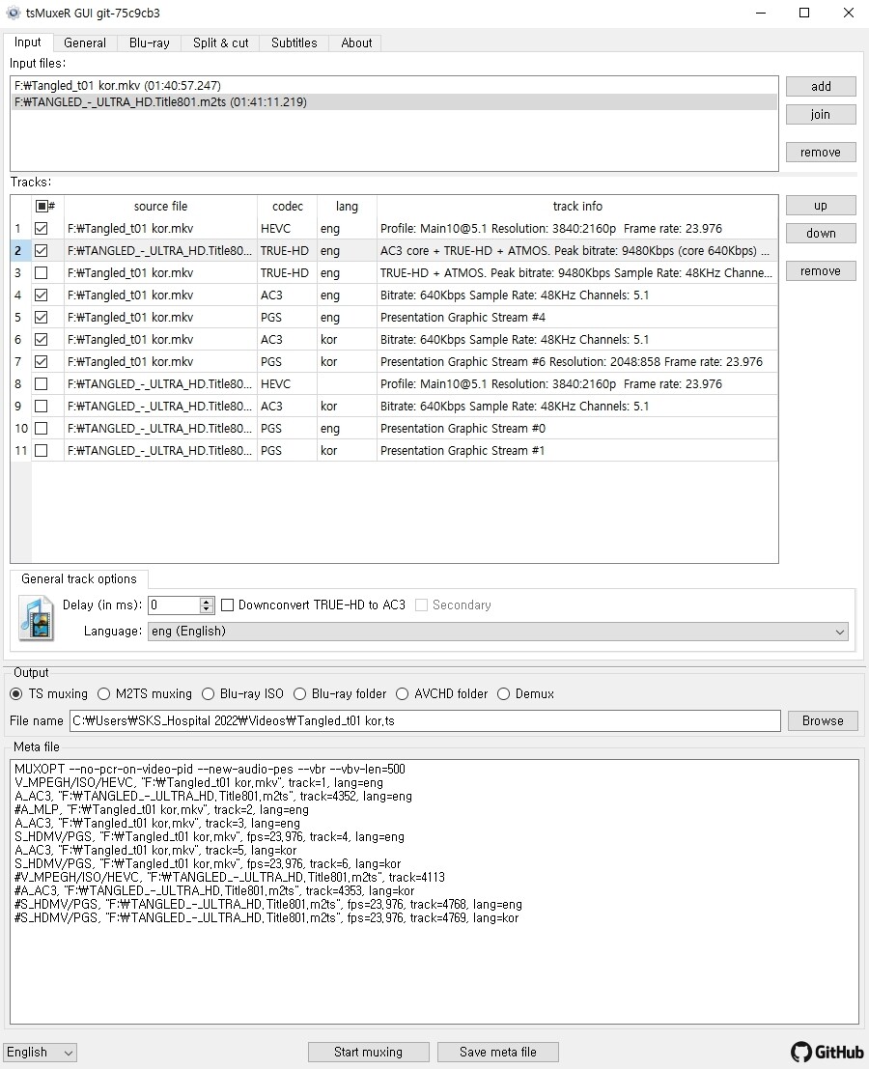This screenshot has height=1069, width=869.
Task: Open the Blu-ray tab
Action: (150, 42)
